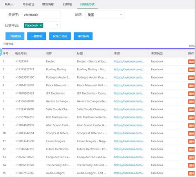
Task: Open the region dropdown showing 美国
Action: [x=105, y=14]
